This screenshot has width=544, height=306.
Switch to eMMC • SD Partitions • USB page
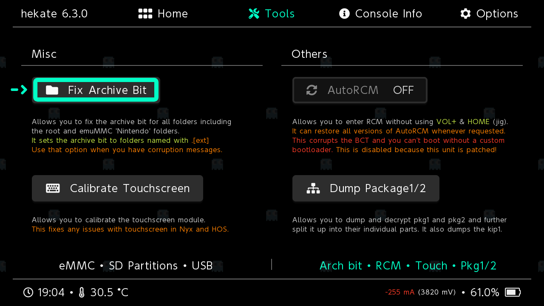click(x=136, y=266)
